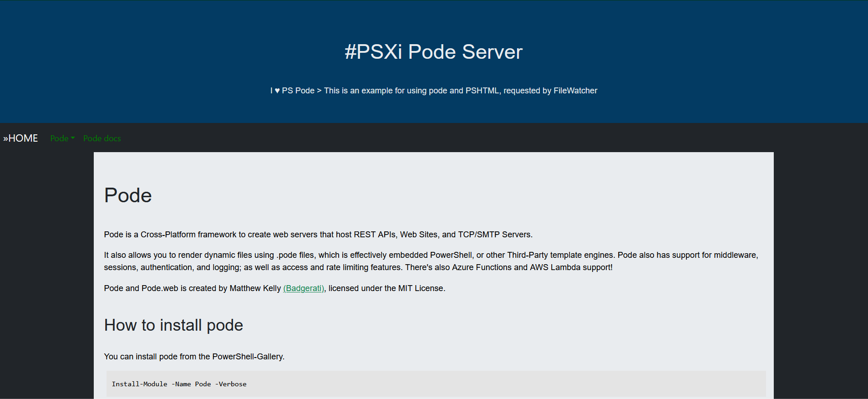868x399 pixels.
Task: Click the paragraph about rendering dynamic files
Action: coord(431,261)
